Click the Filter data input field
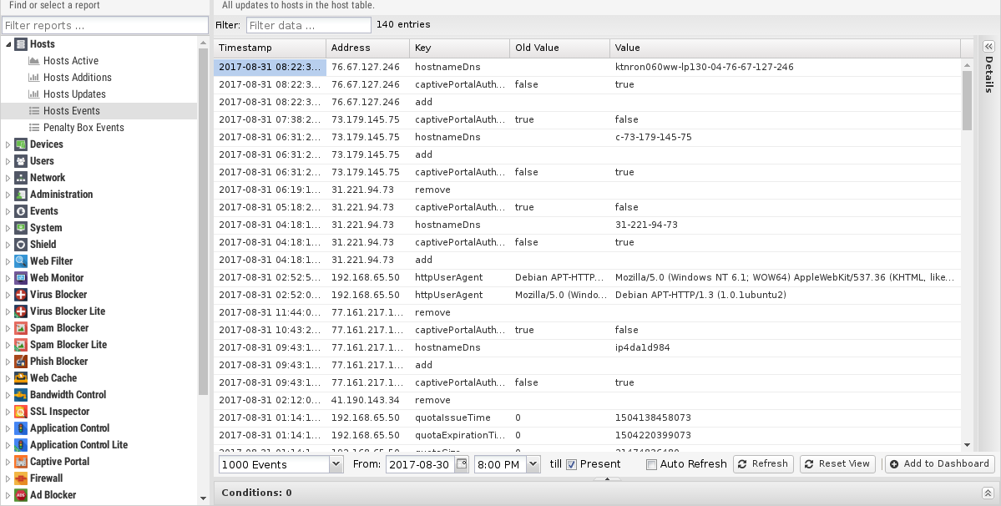Screen dimensions: 1001x506 tap(308, 25)
